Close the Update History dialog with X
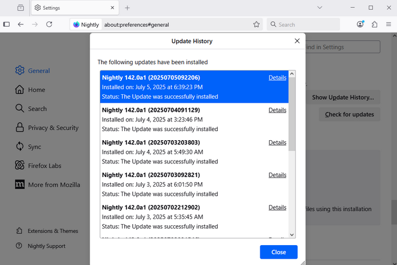This screenshot has height=265, width=397. 297,41
